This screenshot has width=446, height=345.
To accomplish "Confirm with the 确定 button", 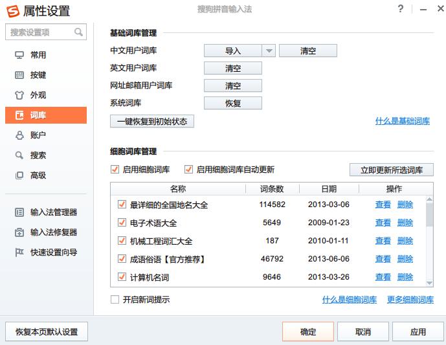I will [x=308, y=331].
